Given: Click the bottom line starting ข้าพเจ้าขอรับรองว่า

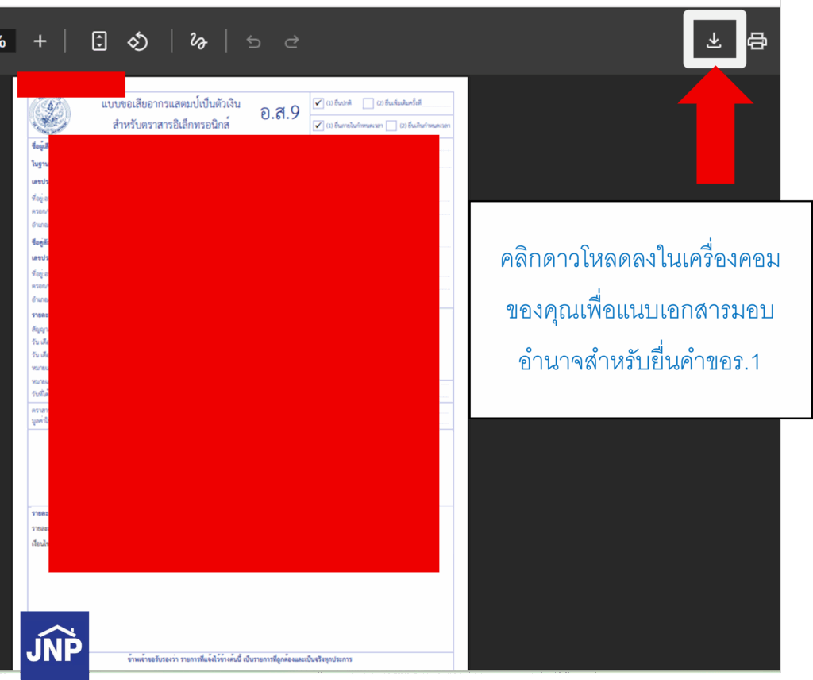Looking at the screenshot, I should (240, 659).
